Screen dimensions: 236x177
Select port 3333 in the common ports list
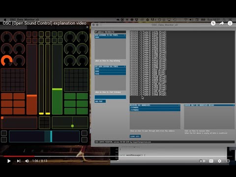pyautogui.click(x=110, y=69)
